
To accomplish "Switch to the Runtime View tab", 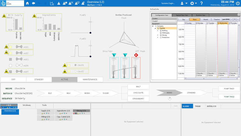I will (200, 15).
